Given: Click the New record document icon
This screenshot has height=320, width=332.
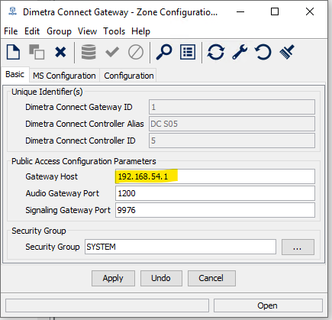Looking at the screenshot, I should (13, 52).
